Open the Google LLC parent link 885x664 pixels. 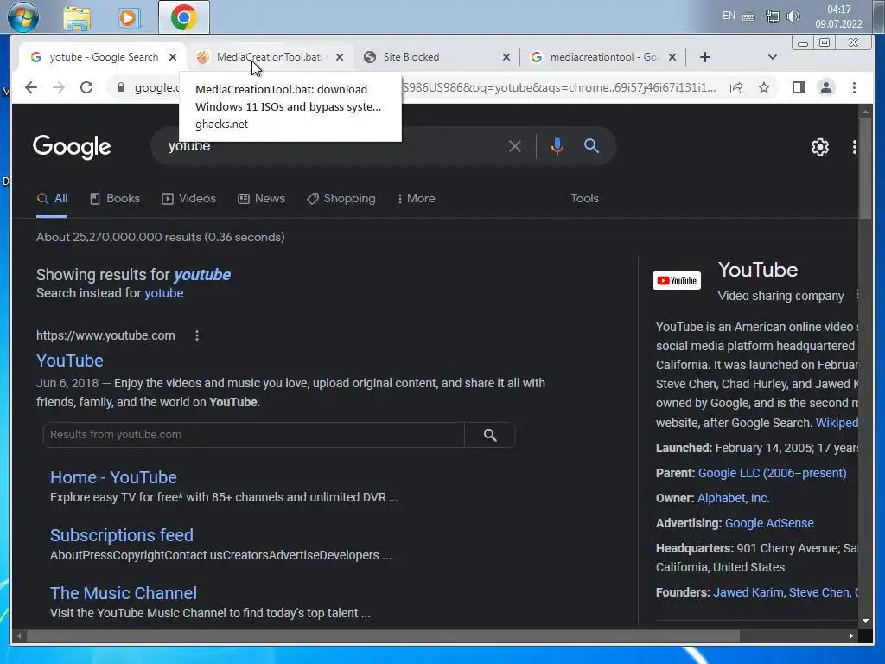click(x=772, y=473)
